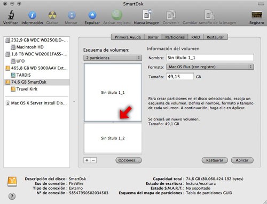Open the Registro log icon
This screenshot has height=204, width=267.
[x=257, y=15]
